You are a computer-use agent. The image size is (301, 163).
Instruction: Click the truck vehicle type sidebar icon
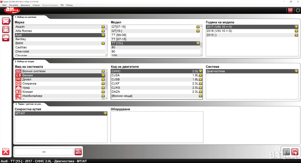tap(6, 29)
